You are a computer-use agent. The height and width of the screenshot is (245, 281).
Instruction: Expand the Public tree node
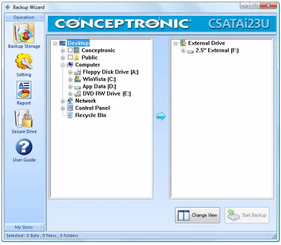[x=63, y=58]
